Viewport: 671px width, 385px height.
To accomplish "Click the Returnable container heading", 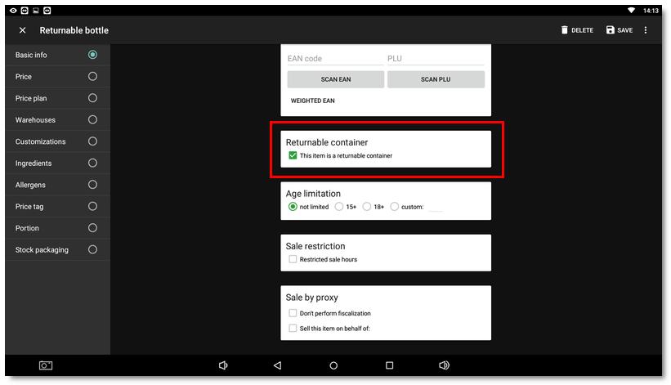I will pyautogui.click(x=327, y=142).
